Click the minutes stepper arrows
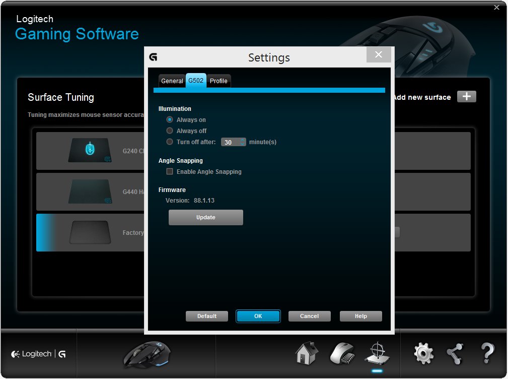 coord(242,142)
